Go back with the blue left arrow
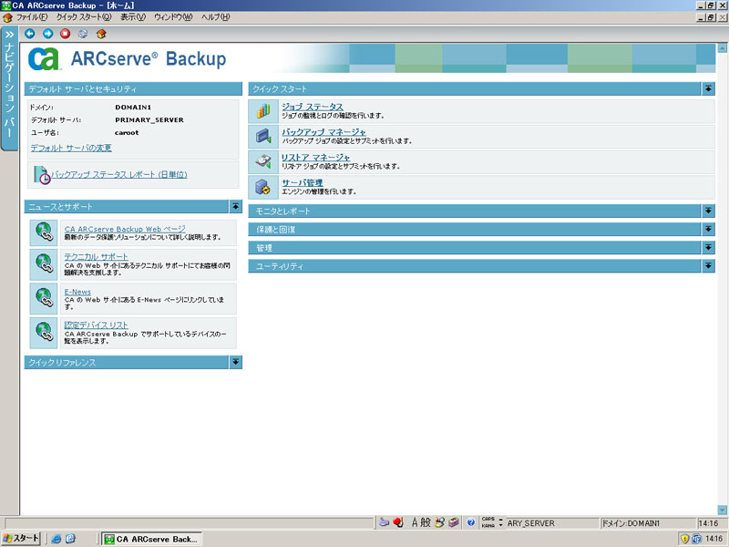 pos(30,34)
